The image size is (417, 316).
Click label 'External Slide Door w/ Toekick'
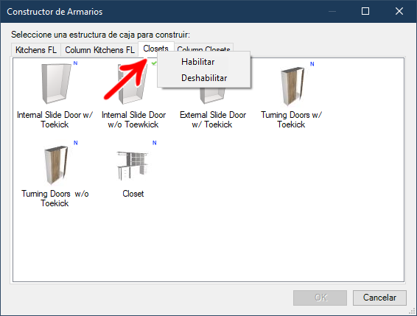pyautogui.click(x=213, y=119)
